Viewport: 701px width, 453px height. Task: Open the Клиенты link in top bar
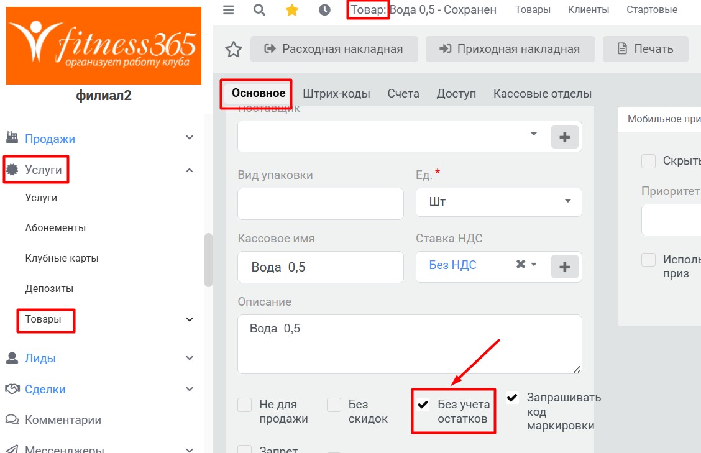click(589, 10)
